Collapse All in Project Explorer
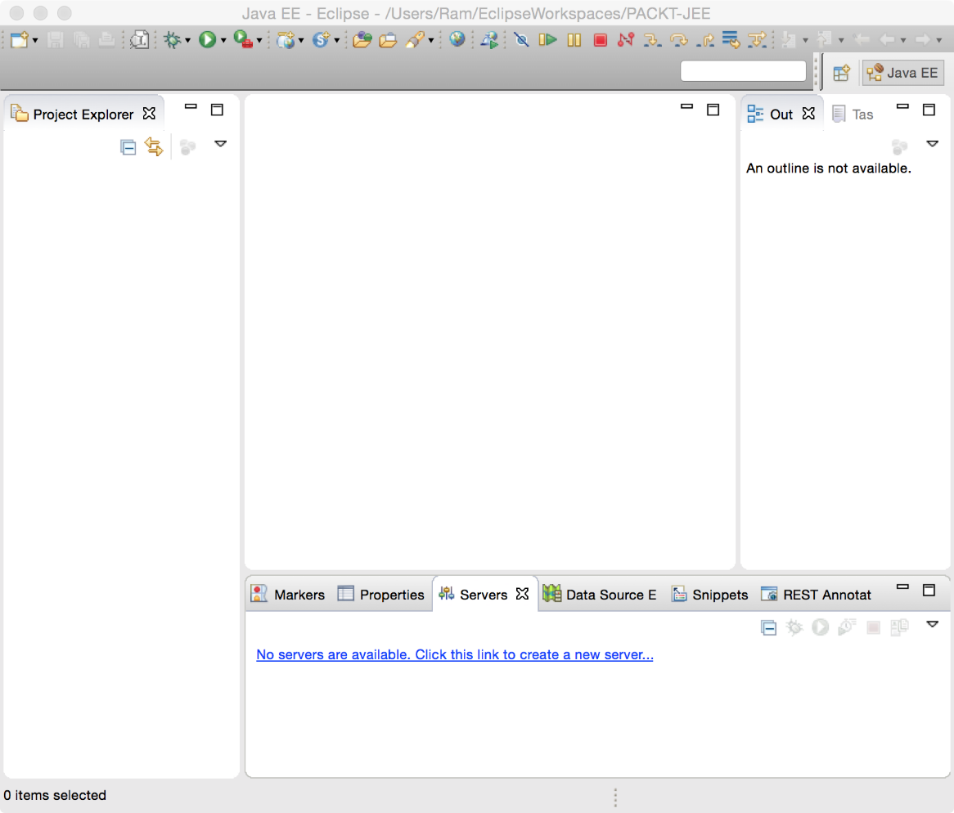 tap(128, 147)
